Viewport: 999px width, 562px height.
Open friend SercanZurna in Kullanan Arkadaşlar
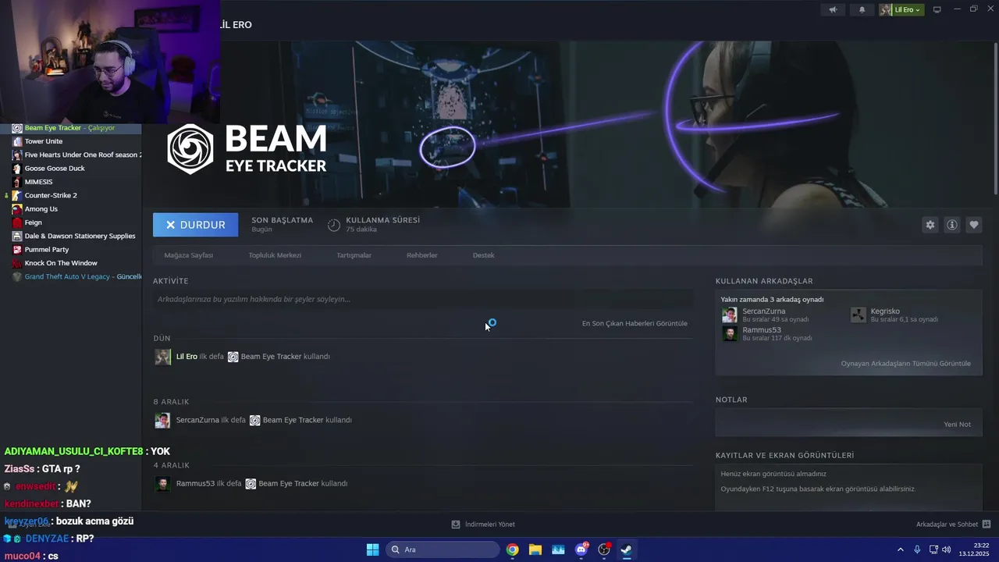(x=764, y=311)
